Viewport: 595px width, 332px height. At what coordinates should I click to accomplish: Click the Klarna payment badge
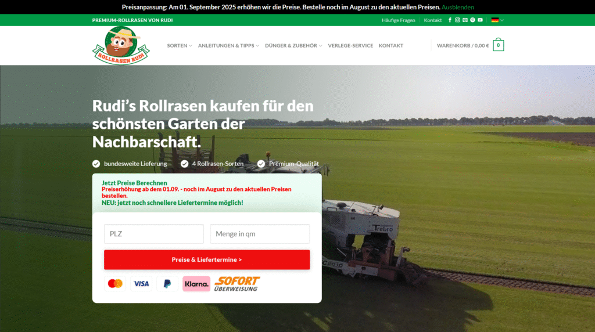[196, 283]
